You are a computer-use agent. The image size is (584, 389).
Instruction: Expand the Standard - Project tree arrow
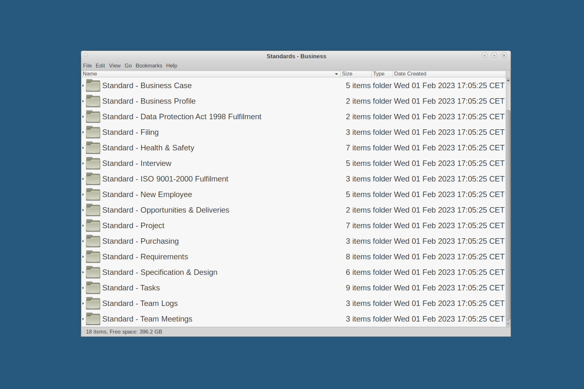pyautogui.click(x=83, y=226)
